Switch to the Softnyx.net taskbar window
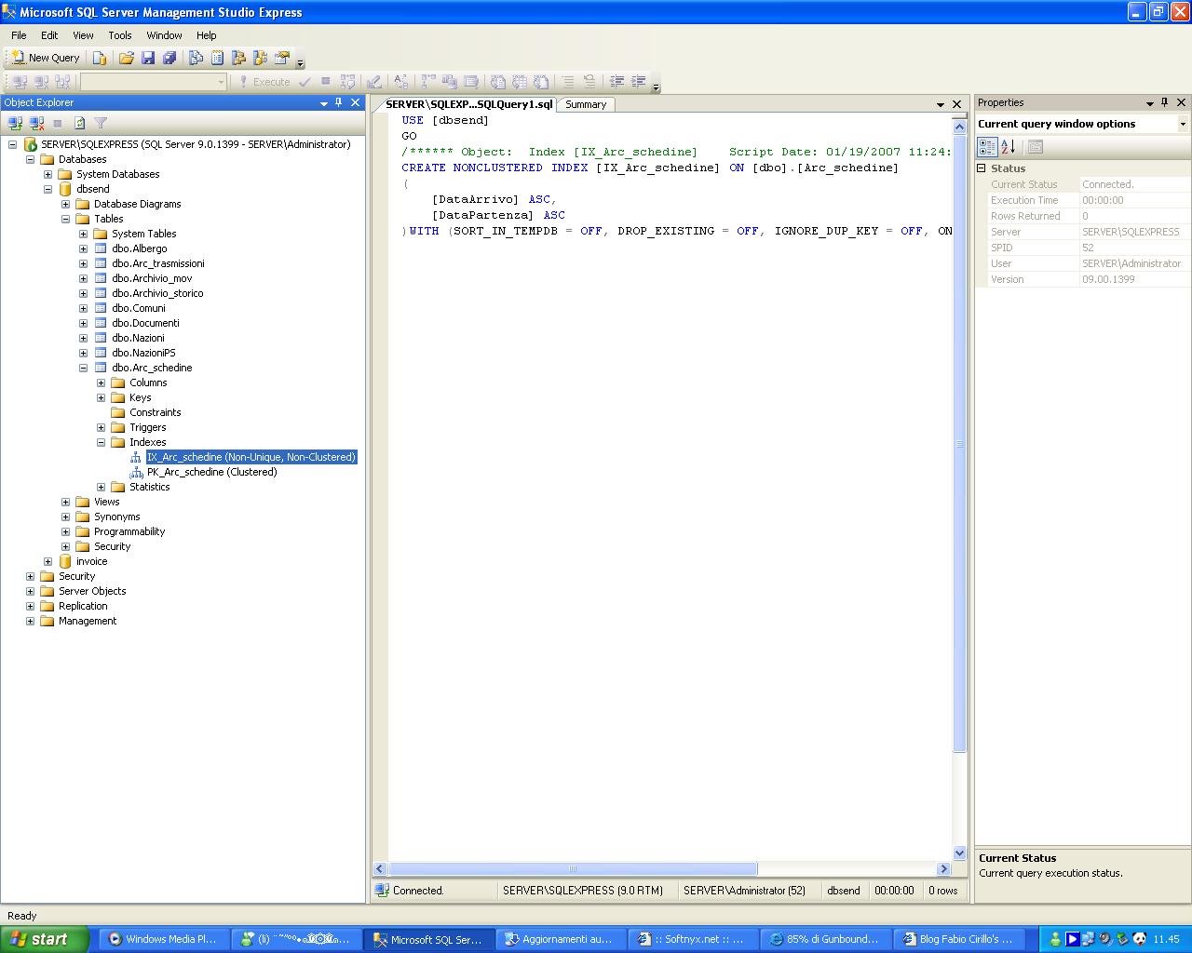This screenshot has width=1192, height=953. [x=692, y=939]
